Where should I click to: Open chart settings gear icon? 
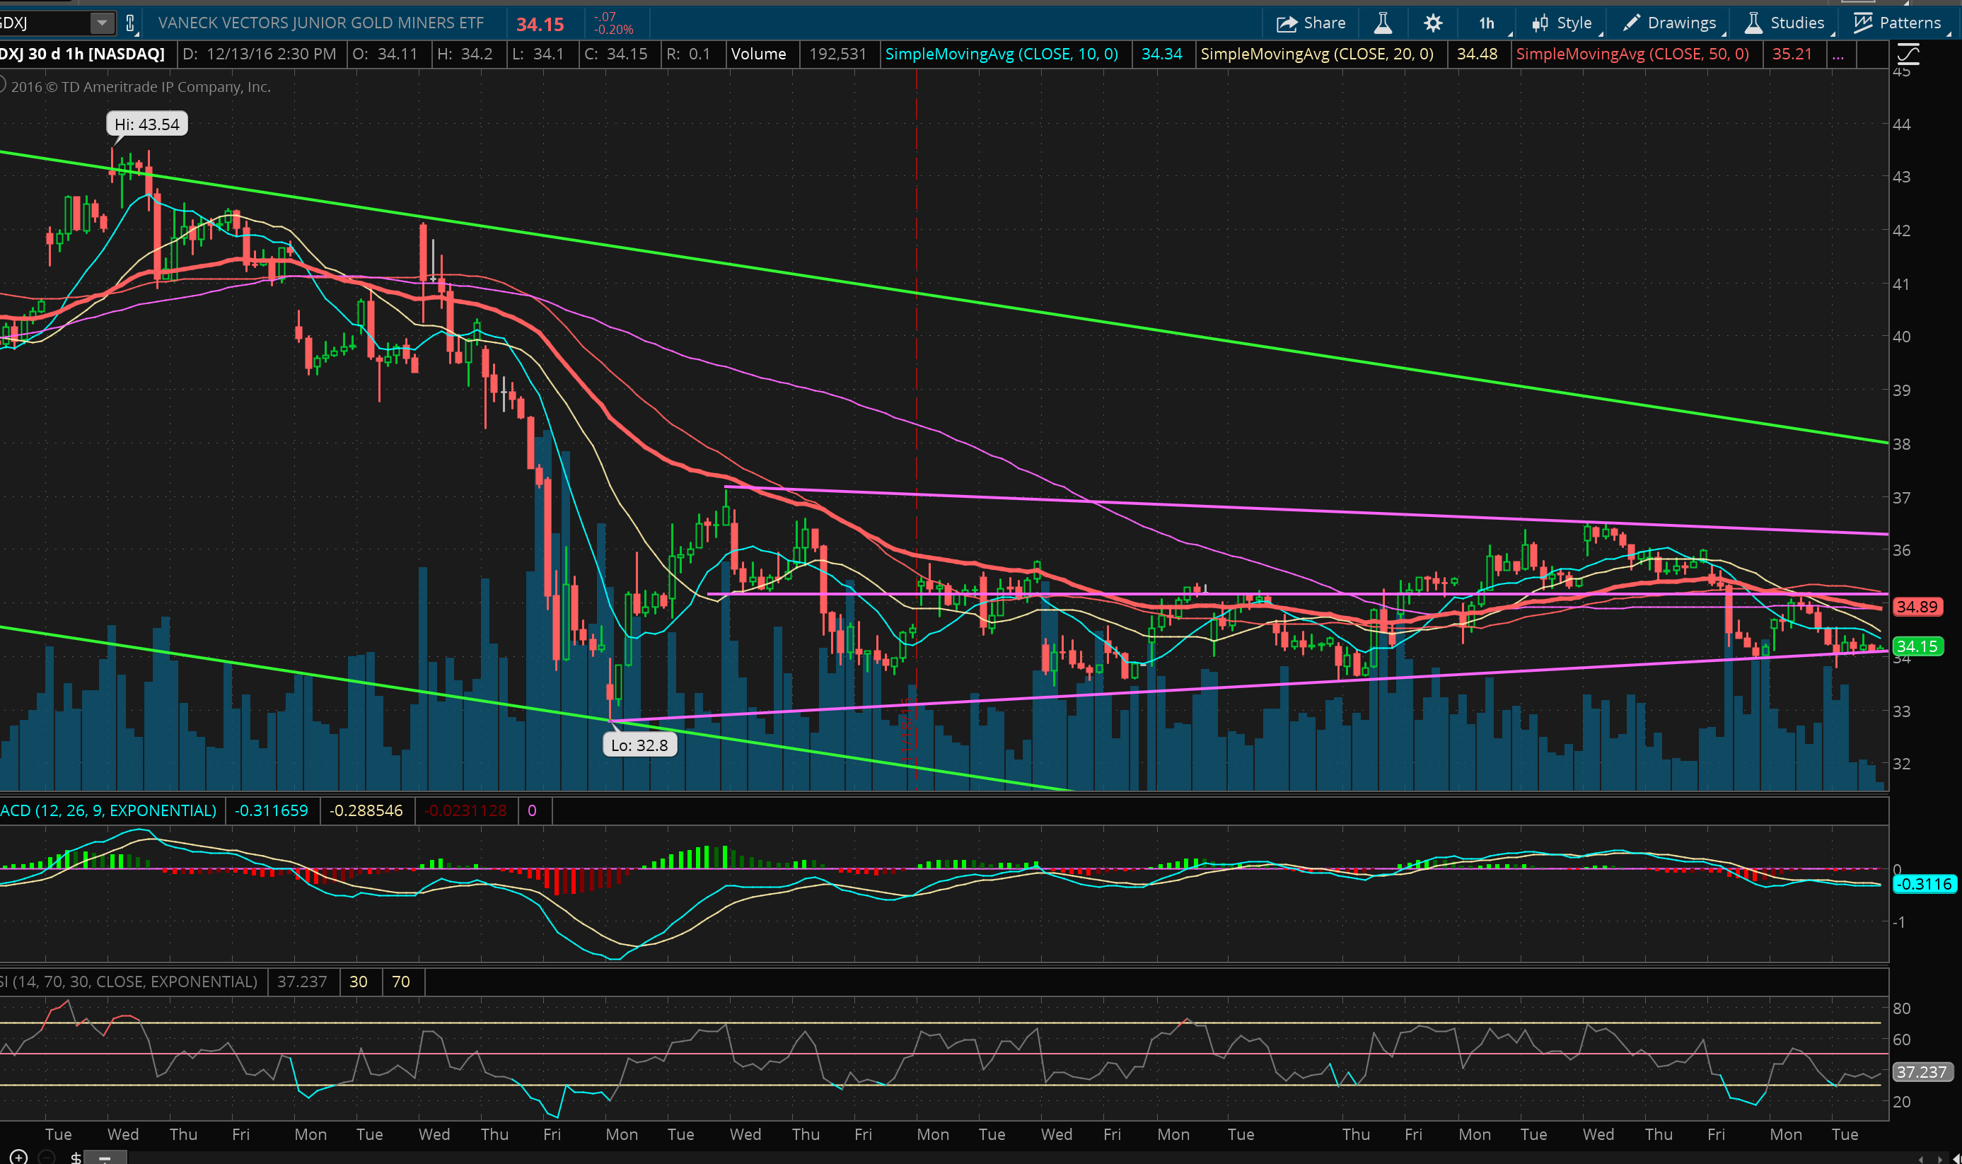click(1432, 23)
